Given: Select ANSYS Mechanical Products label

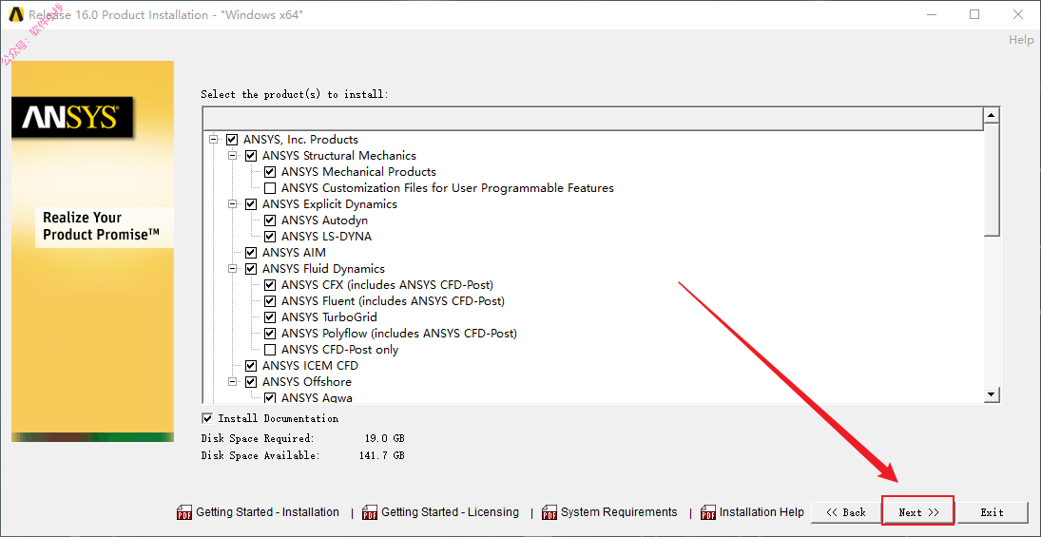Looking at the screenshot, I should pyautogui.click(x=358, y=172).
